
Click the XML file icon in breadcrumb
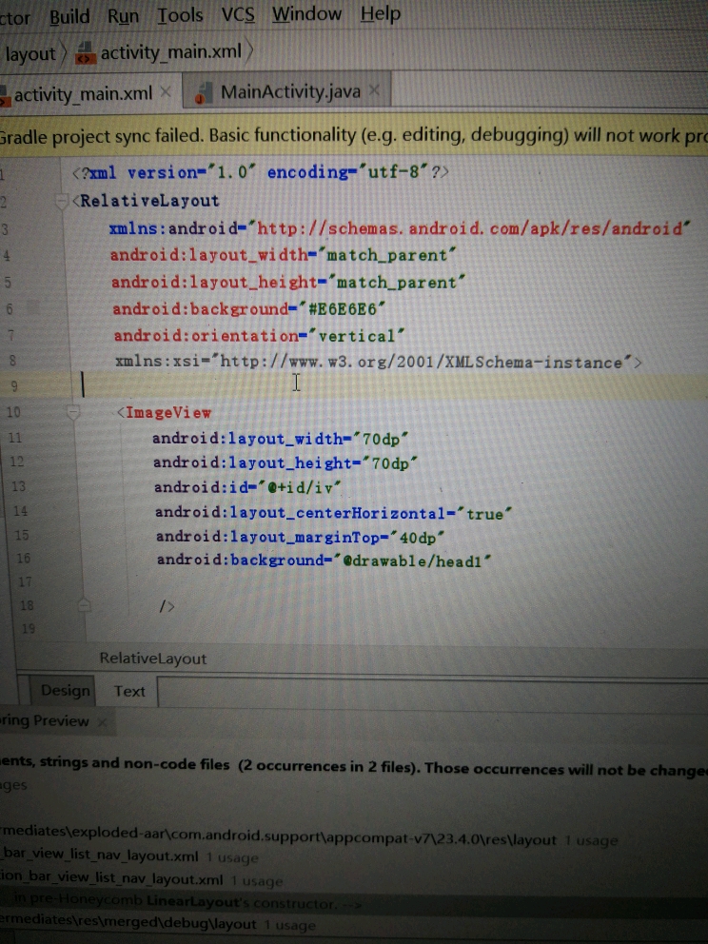[x=86, y=53]
